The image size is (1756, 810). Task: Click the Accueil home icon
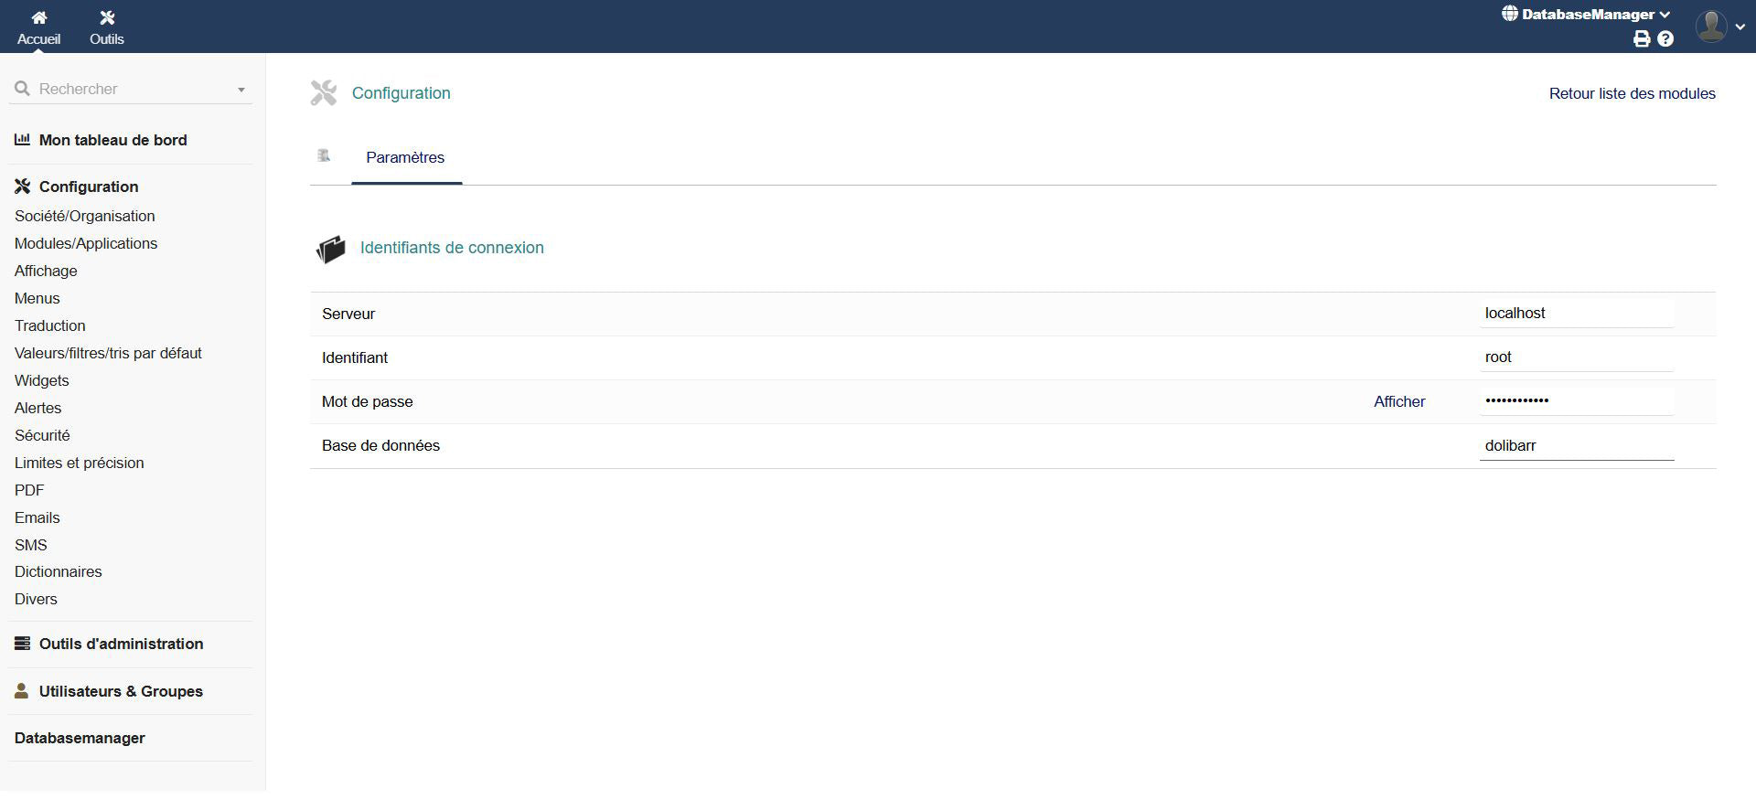(38, 18)
